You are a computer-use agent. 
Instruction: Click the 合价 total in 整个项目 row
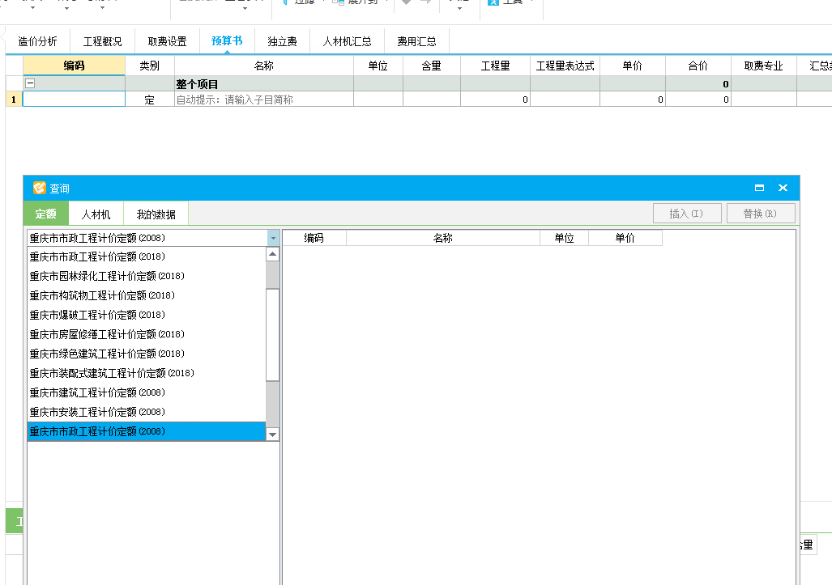tap(698, 83)
